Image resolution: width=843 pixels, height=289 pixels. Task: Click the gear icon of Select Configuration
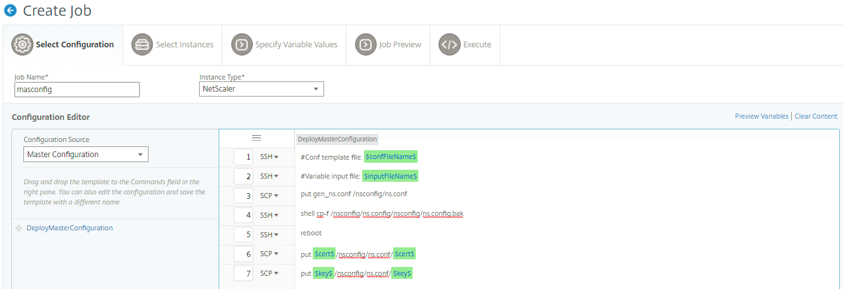(x=22, y=45)
